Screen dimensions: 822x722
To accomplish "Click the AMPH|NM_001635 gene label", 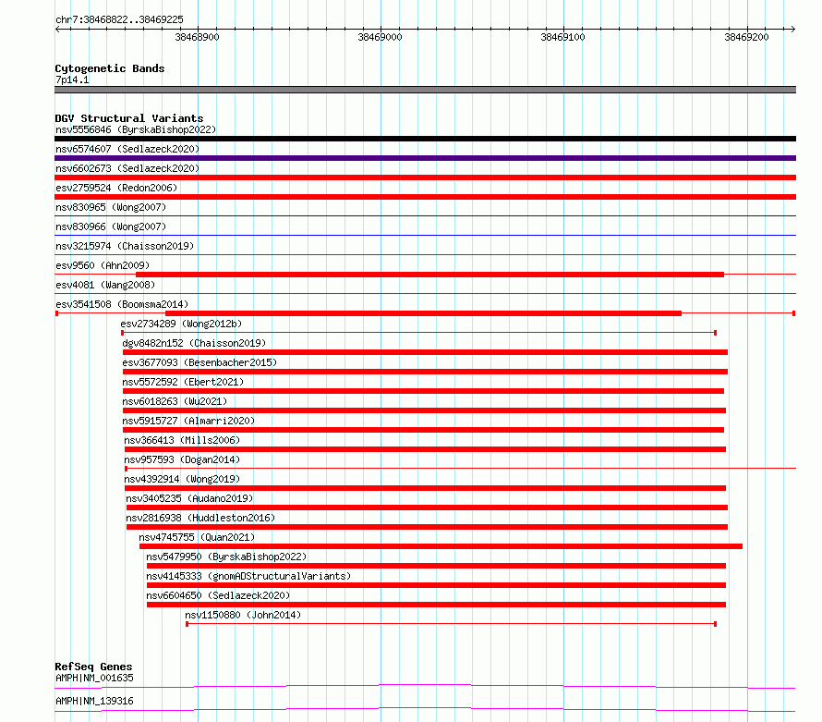I will point(94,678).
